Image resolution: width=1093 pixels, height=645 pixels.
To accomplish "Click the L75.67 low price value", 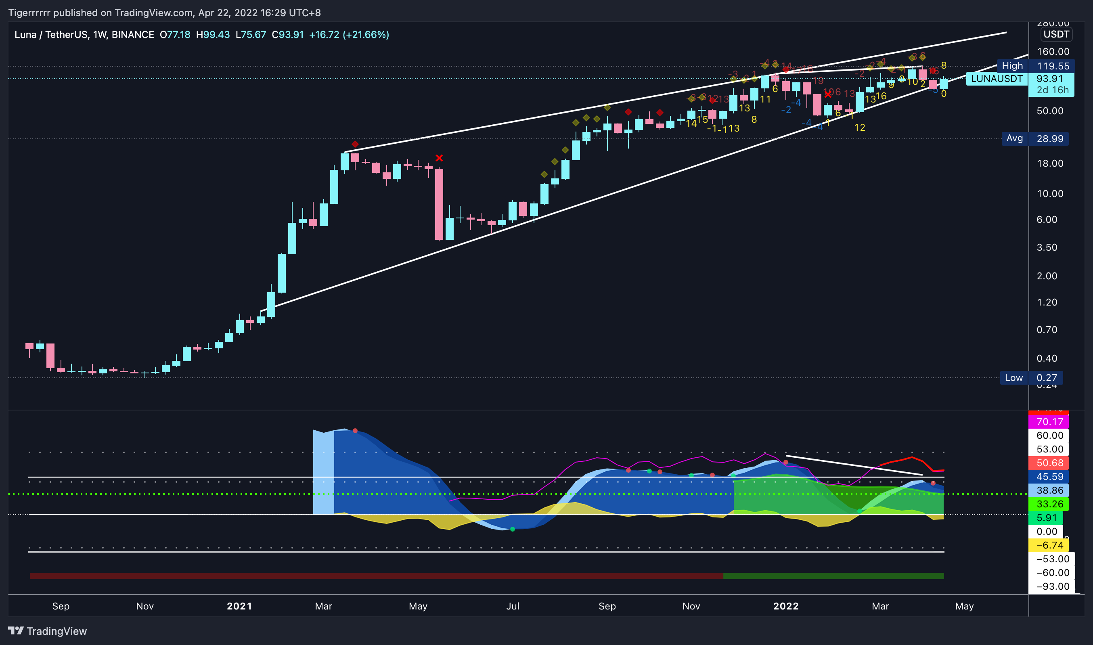I will coord(251,35).
